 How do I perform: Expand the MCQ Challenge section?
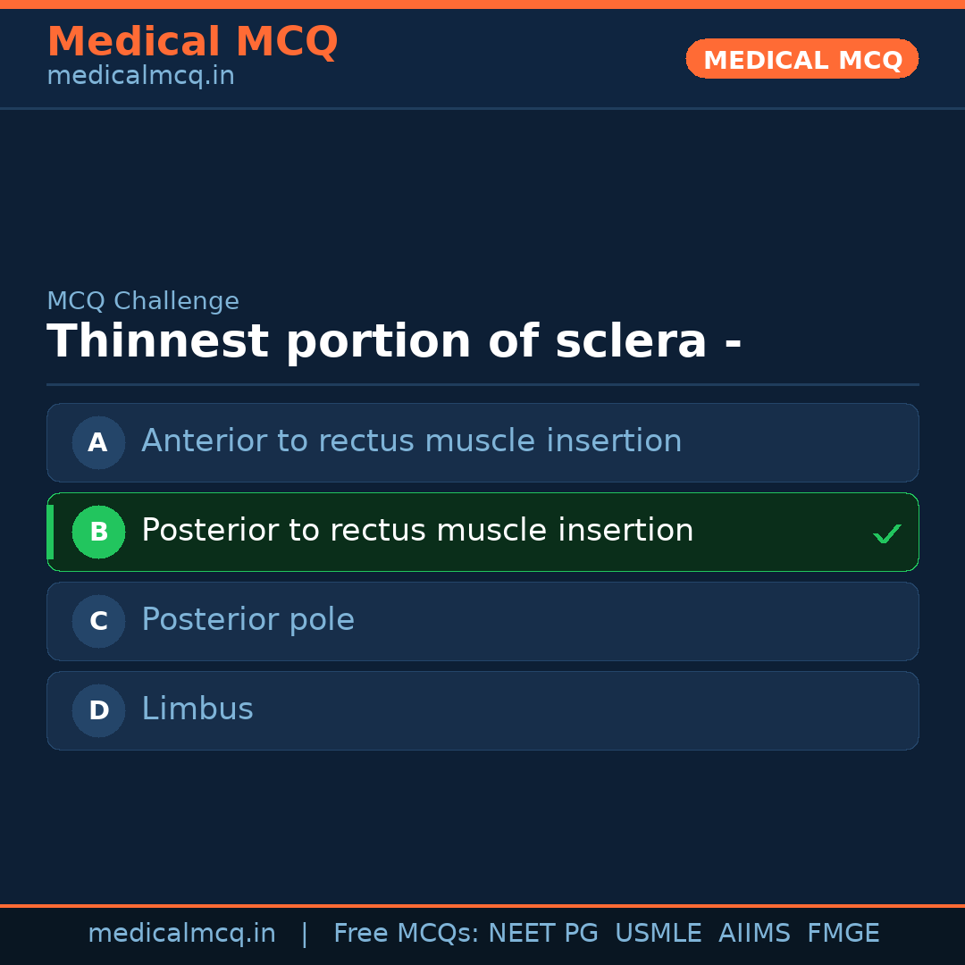click(x=143, y=301)
